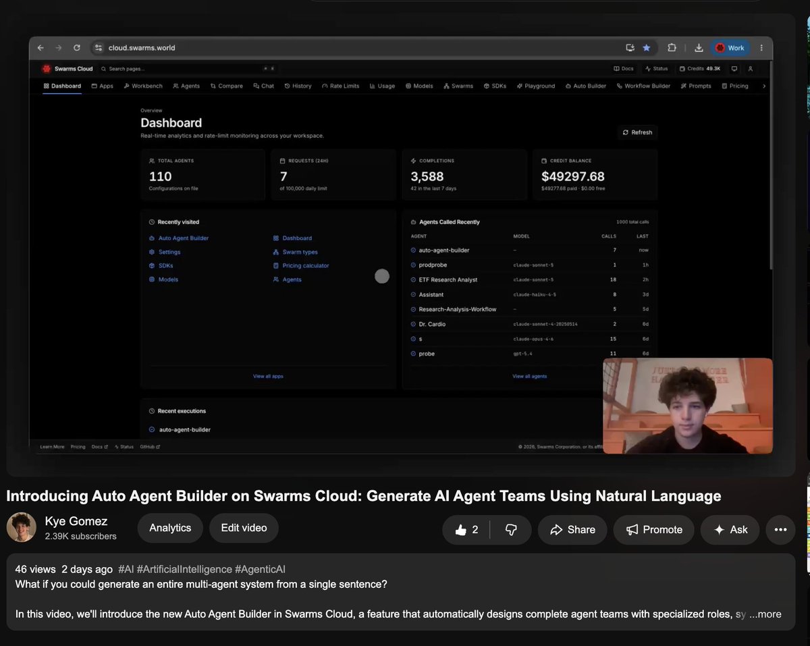Open Status indicator in Swarms header

pos(656,68)
